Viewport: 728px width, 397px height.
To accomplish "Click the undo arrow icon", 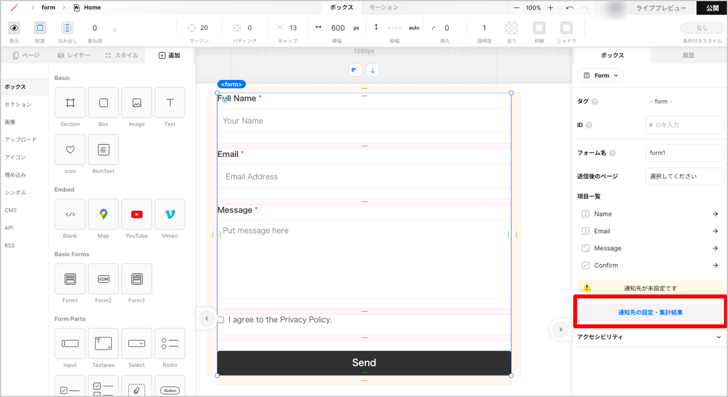I will tap(570, 8).
